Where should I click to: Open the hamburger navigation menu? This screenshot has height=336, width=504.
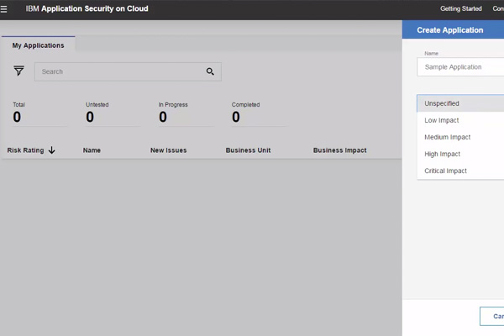click(4, 9)
